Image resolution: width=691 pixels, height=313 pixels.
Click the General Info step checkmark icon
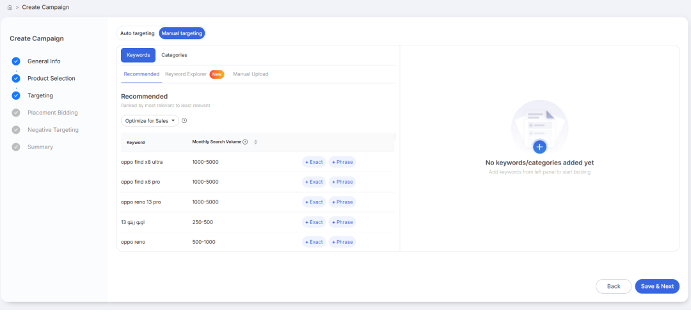(x=16, y=61)
